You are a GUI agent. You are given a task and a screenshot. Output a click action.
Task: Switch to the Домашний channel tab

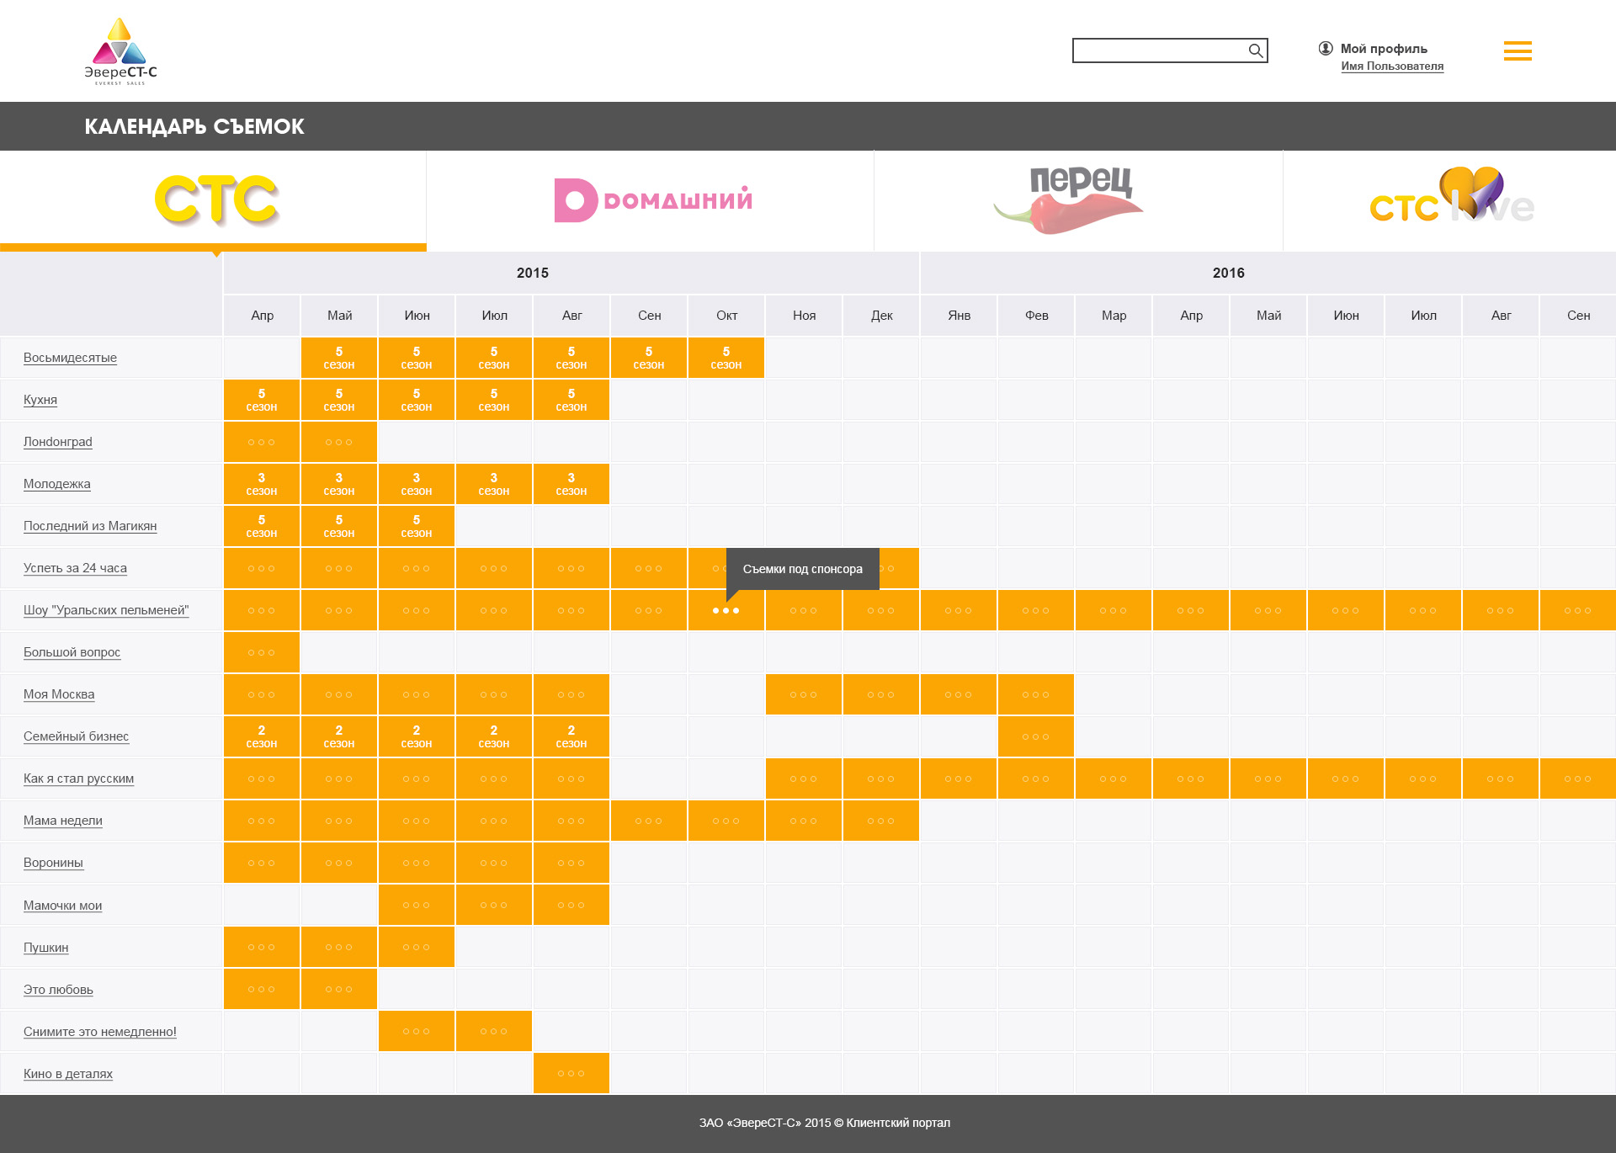point(651,200)
